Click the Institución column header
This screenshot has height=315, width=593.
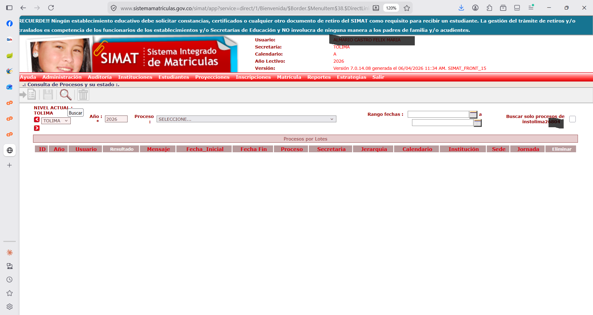[x=463, y=149]
